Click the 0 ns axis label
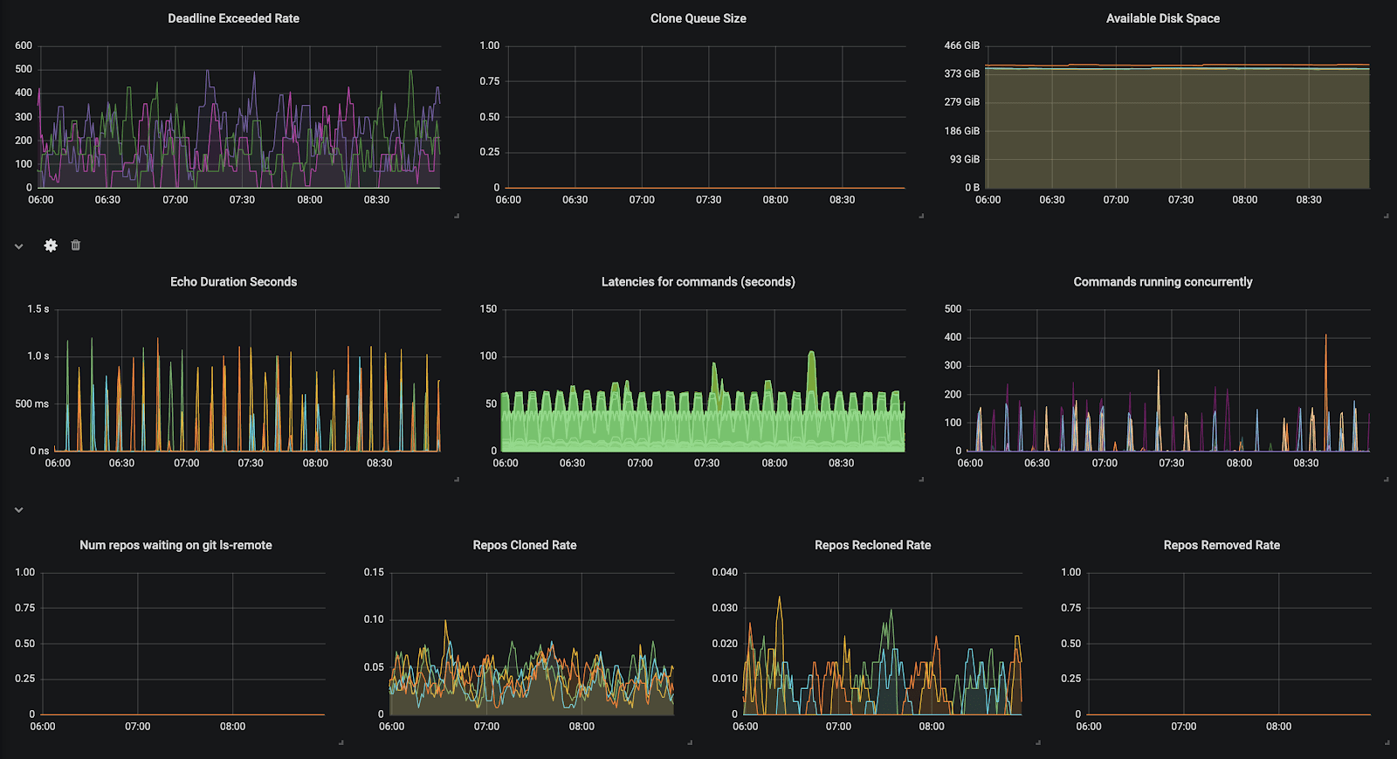The height and width of the screenshot is (759, 1397). (39, 451)
